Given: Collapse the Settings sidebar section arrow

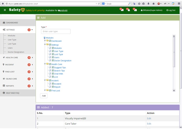Looking at the screenshot, I should pos(32,30).
